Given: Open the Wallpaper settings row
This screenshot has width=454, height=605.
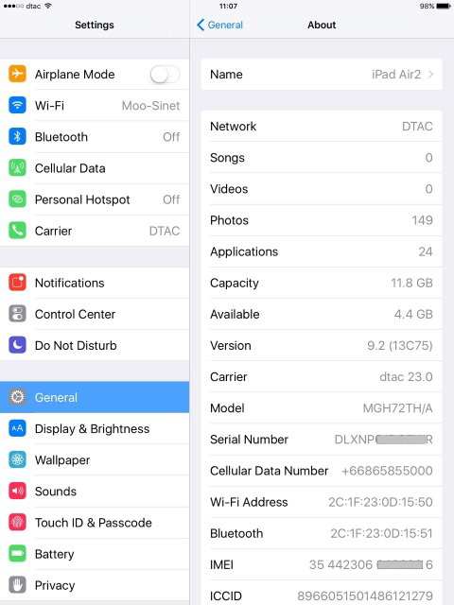Looking at the screenshot, I should (x=95, y=460).
